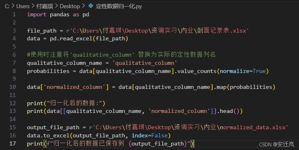Click the 'normalized_column' string on line 10
This screenshot has height=150, width=299.
74,87
